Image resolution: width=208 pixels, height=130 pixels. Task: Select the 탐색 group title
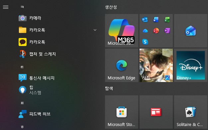pos(109,88)
